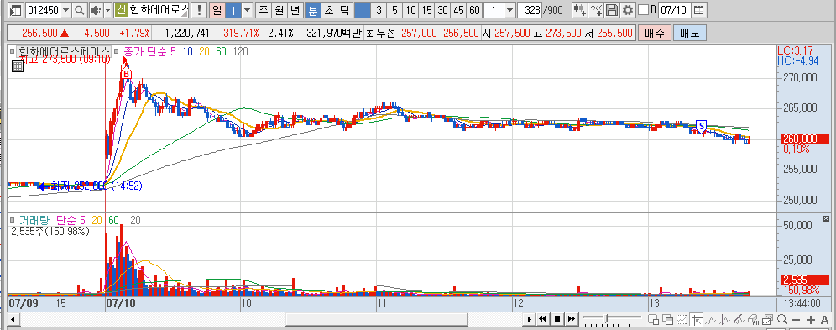The image size is (836, 330).
Task: Select the 분 minute chart toggle
Action: [x=313, y=9]
